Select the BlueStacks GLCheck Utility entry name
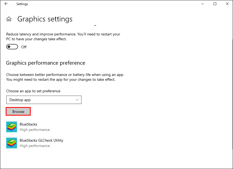Image resolution: width=233 pixels, height=169 pixels. pos(41,141)
